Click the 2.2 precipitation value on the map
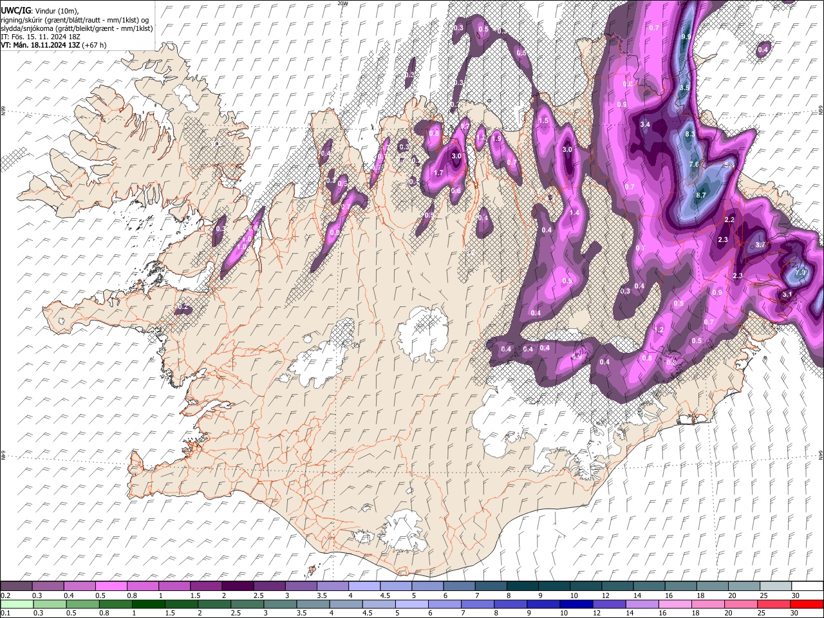Viewport: 824px width, 618px height. point(729,220)
